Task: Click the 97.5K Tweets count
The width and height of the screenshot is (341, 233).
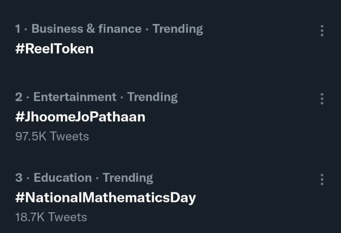Action: point(52,137)
